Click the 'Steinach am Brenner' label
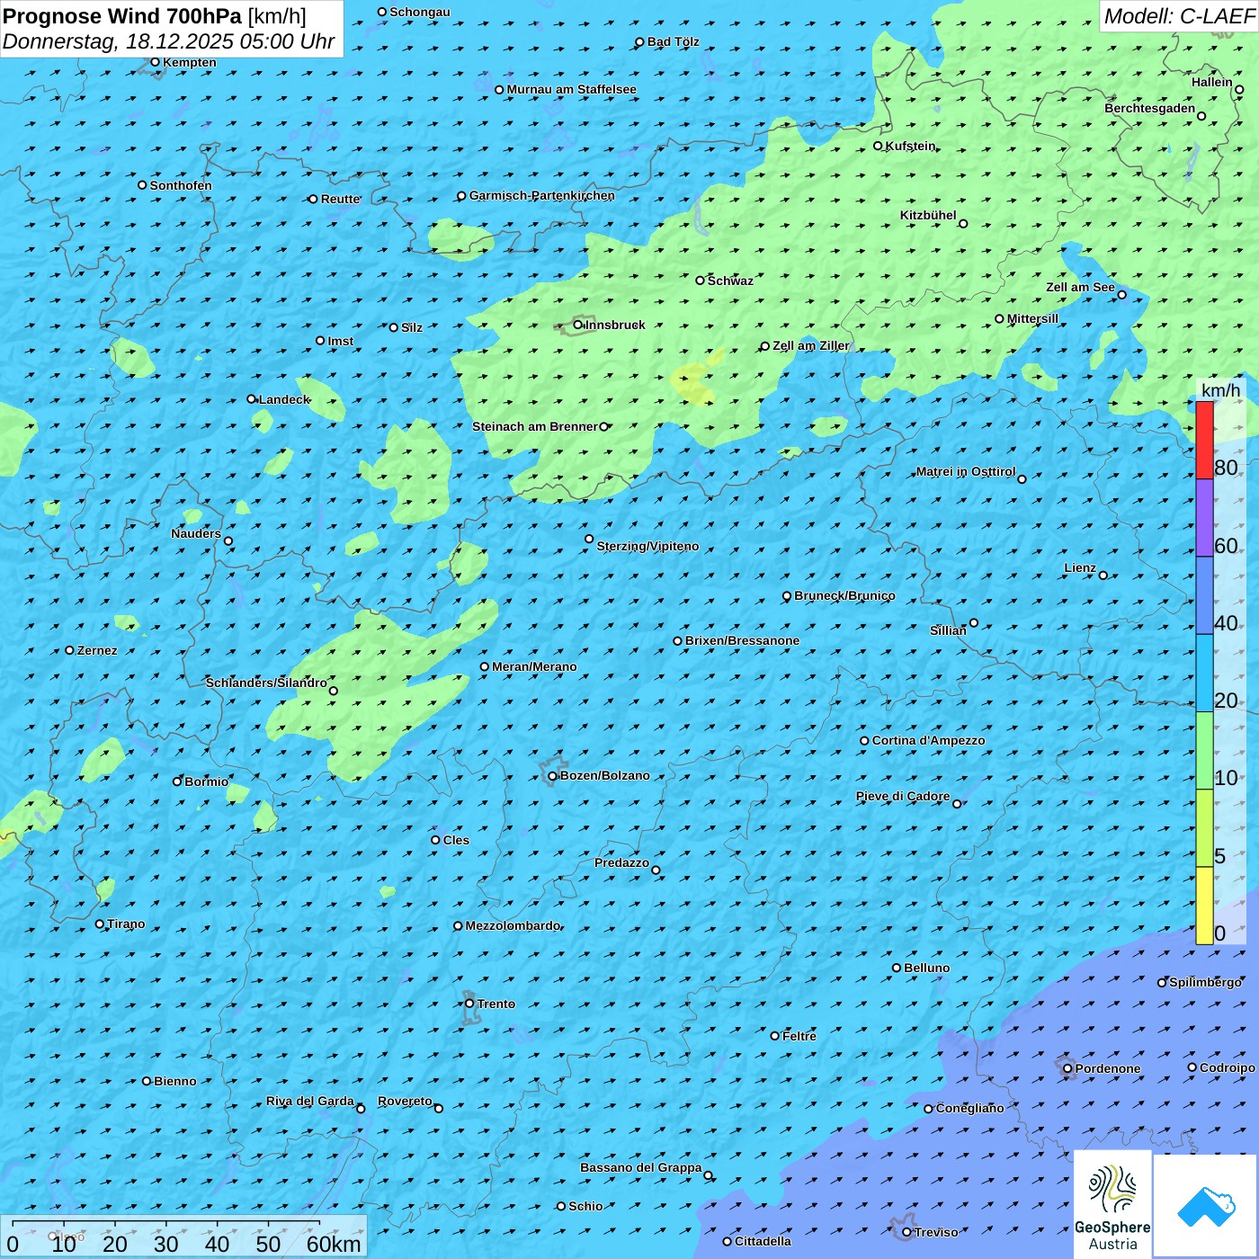The width and height of the screenshot is (1259, 1259). pos(535,426)
